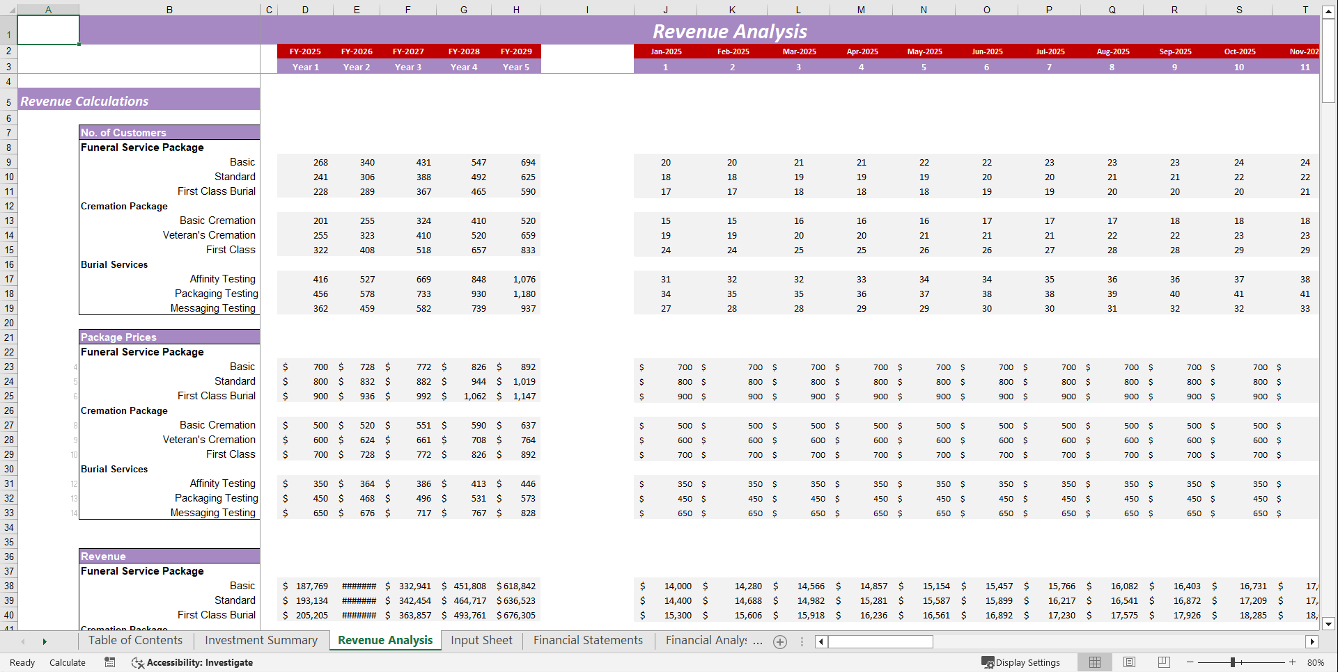Switch to the Input Sheet tab
The height and width of the screenshot is (672, 1338).
click(x=481, y=640)
